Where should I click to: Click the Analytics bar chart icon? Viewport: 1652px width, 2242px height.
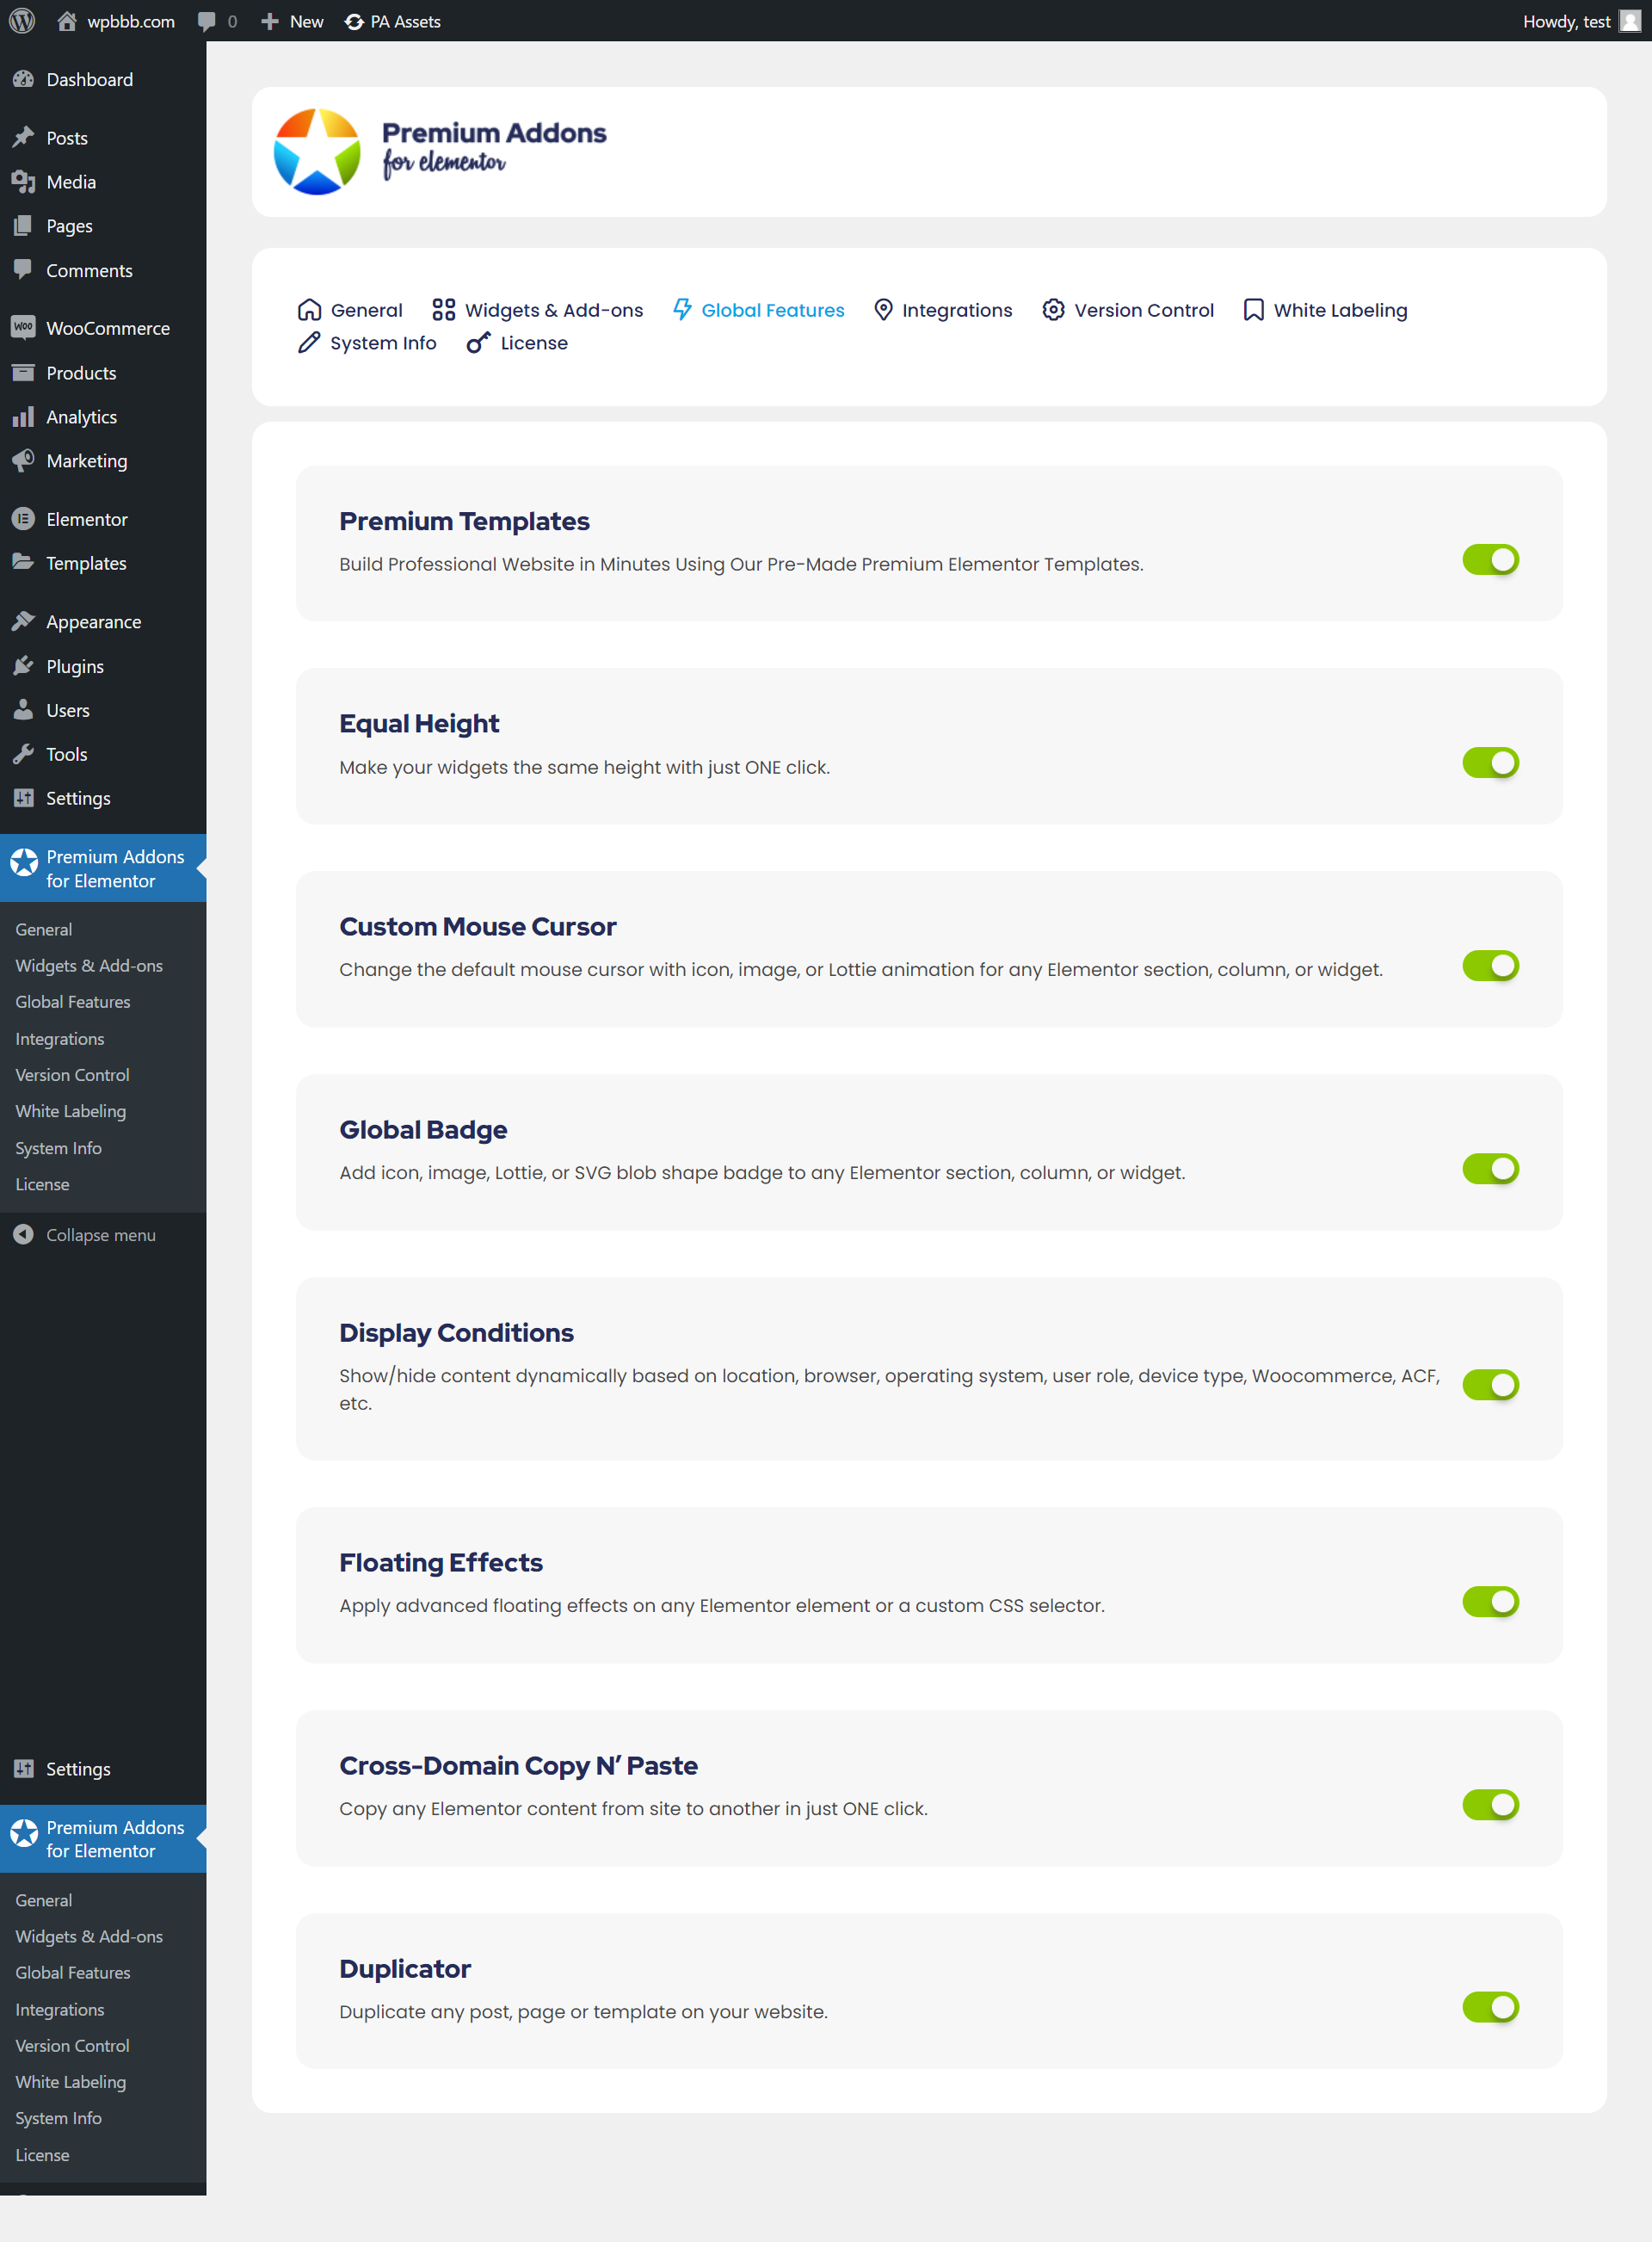24,417
